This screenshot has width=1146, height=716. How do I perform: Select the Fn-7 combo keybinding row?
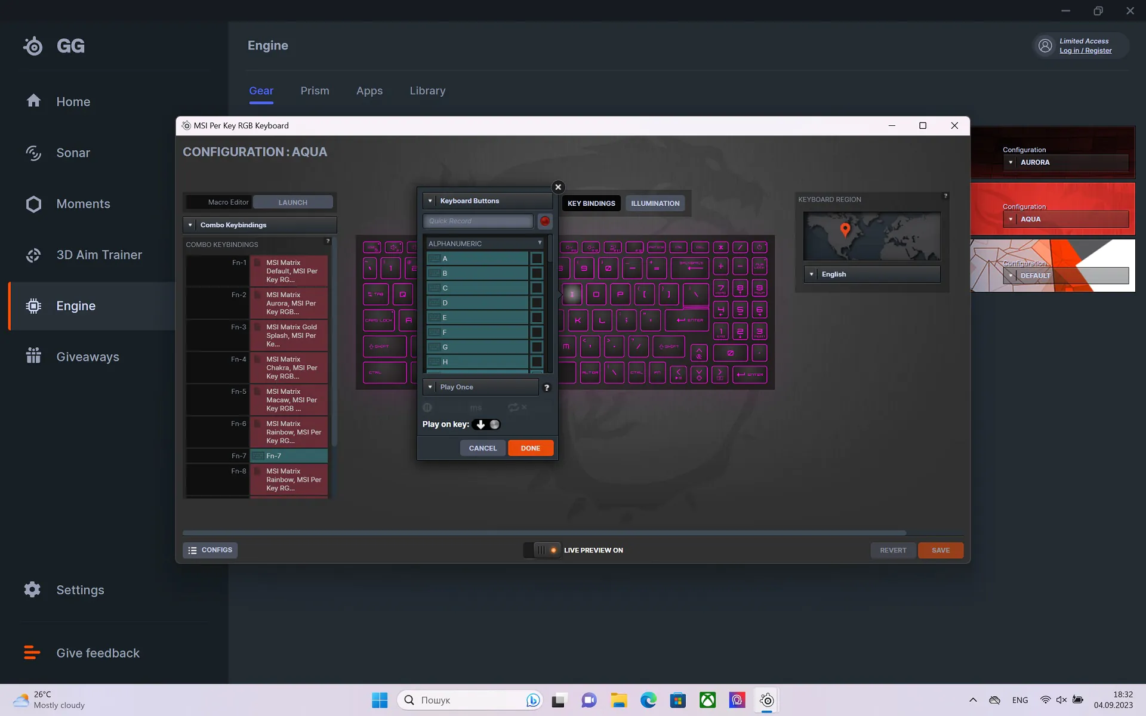click(x=257, y=456)
